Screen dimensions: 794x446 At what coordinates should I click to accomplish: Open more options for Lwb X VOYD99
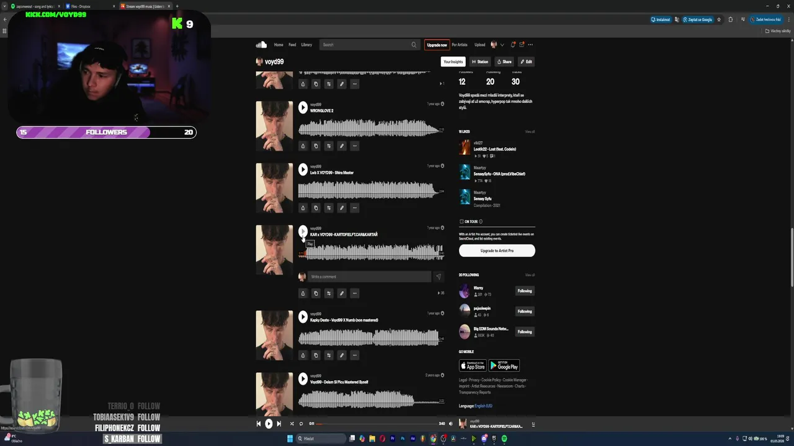355,208
